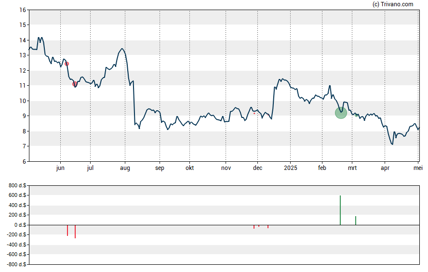Click the '7' y-axis price label
This screenshot has width=428, height=272.
[x=24, y=146]
